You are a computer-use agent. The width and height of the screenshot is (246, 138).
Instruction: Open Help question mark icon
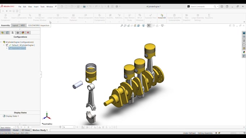[x=227, y=6]
